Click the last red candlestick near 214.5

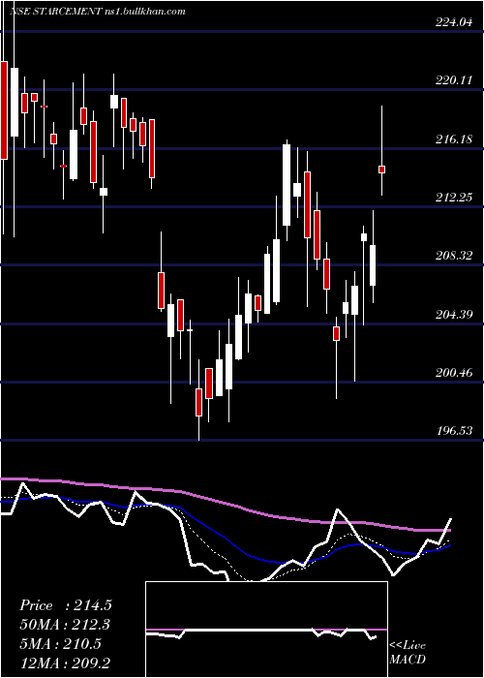coord(382,169)
